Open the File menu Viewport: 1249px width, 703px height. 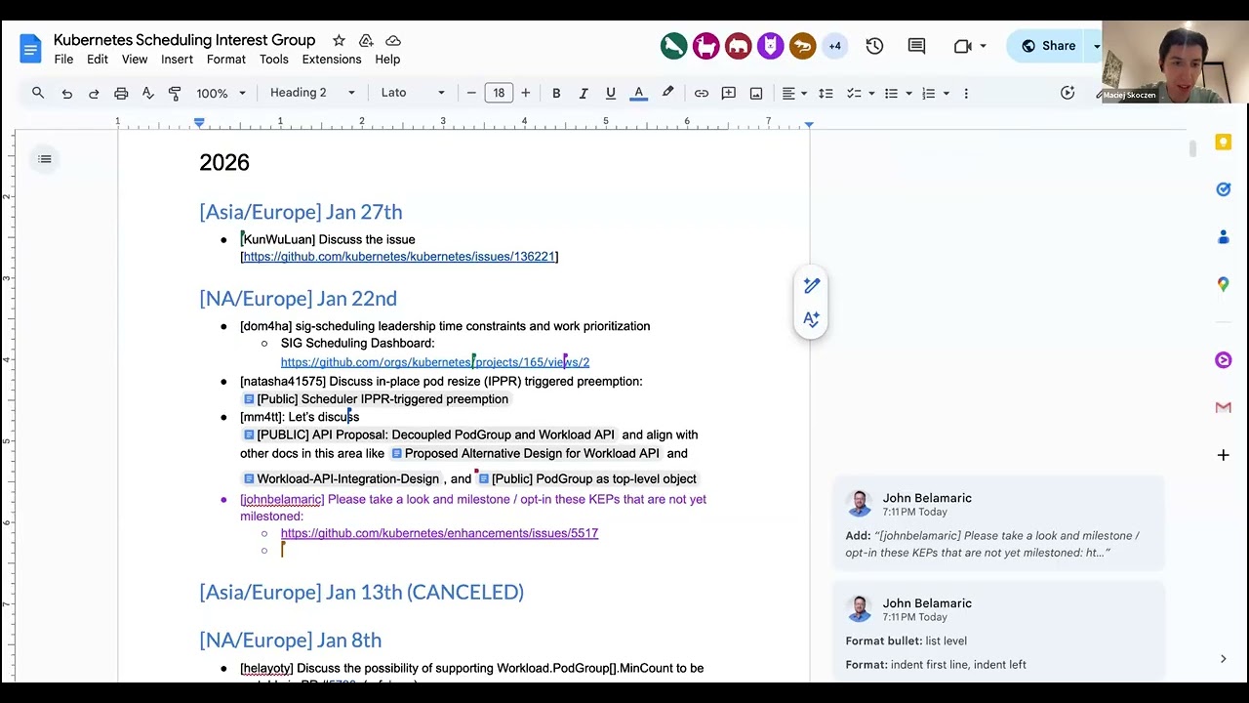(63, 60)
